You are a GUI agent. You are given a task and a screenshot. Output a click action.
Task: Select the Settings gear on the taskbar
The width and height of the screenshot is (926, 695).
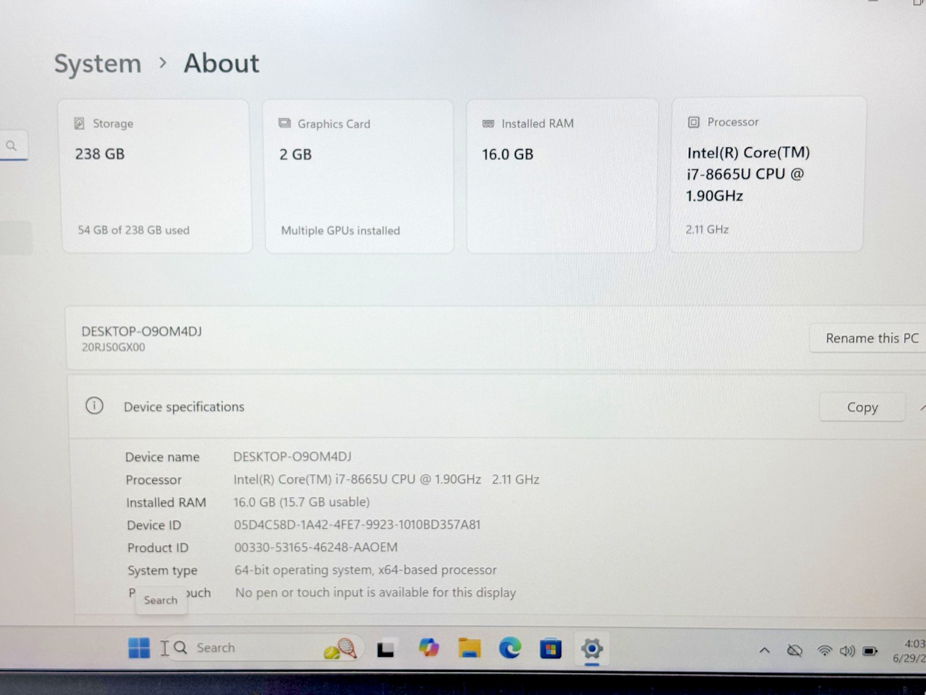pos(591,649)
